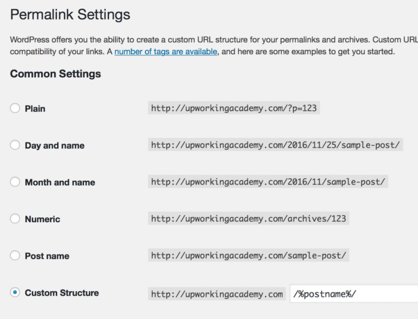The width and height of the screenshot is (418, 319).
Task: Toggle the Custom Structure radio button
Action: 15,292
